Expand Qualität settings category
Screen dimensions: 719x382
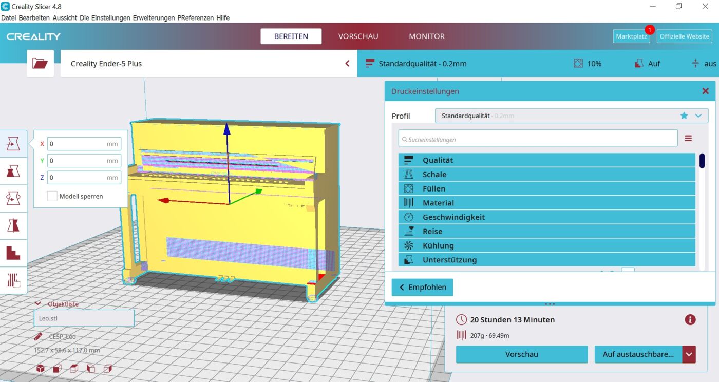point(546,160)
